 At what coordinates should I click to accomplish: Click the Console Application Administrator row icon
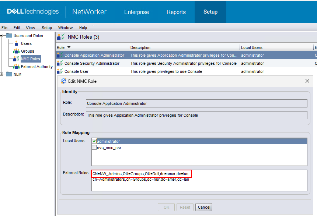(x=60, y=55)
